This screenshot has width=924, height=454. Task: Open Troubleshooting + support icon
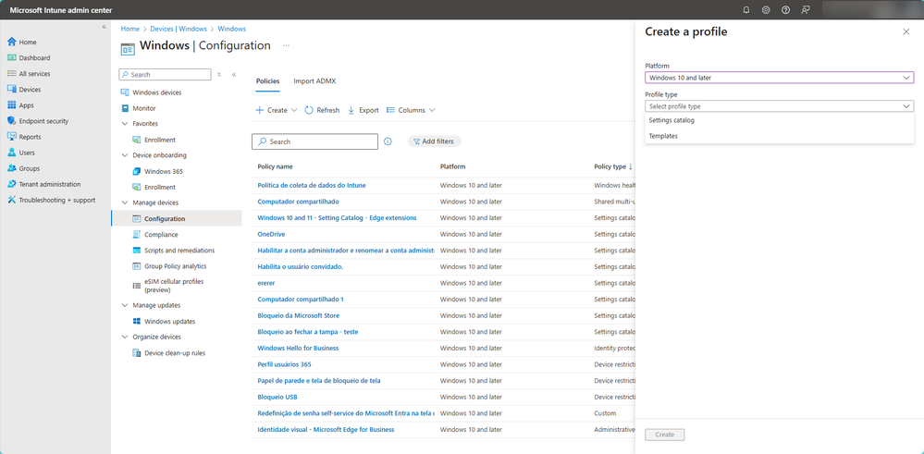(11, 200)
